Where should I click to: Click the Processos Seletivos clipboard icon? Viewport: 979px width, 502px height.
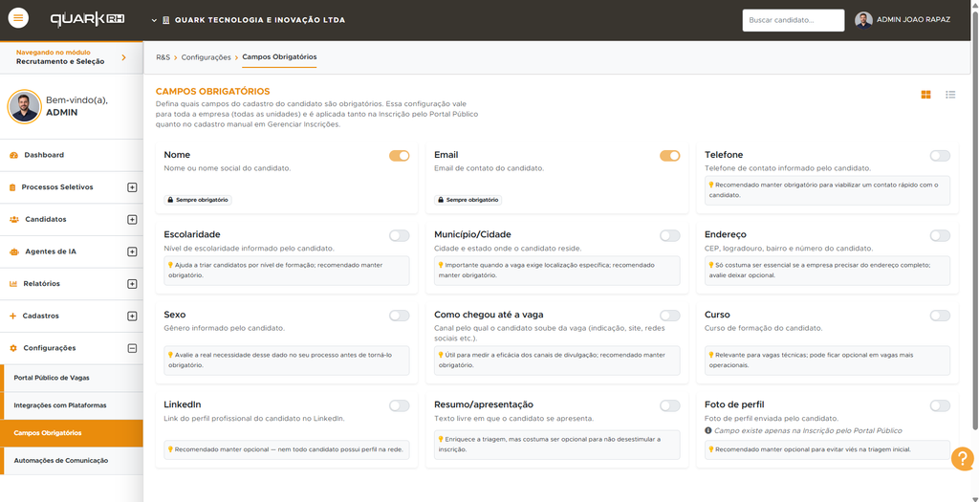pos(12,187)
